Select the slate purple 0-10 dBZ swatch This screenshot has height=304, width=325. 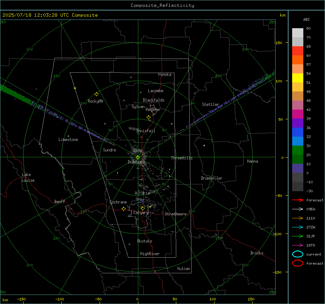[x=298, y=168]
